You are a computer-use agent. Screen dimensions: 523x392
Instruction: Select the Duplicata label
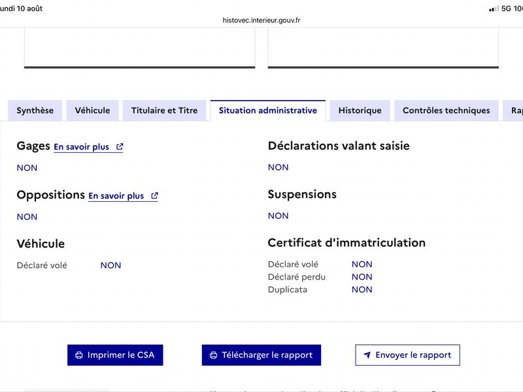coord(287,289)
